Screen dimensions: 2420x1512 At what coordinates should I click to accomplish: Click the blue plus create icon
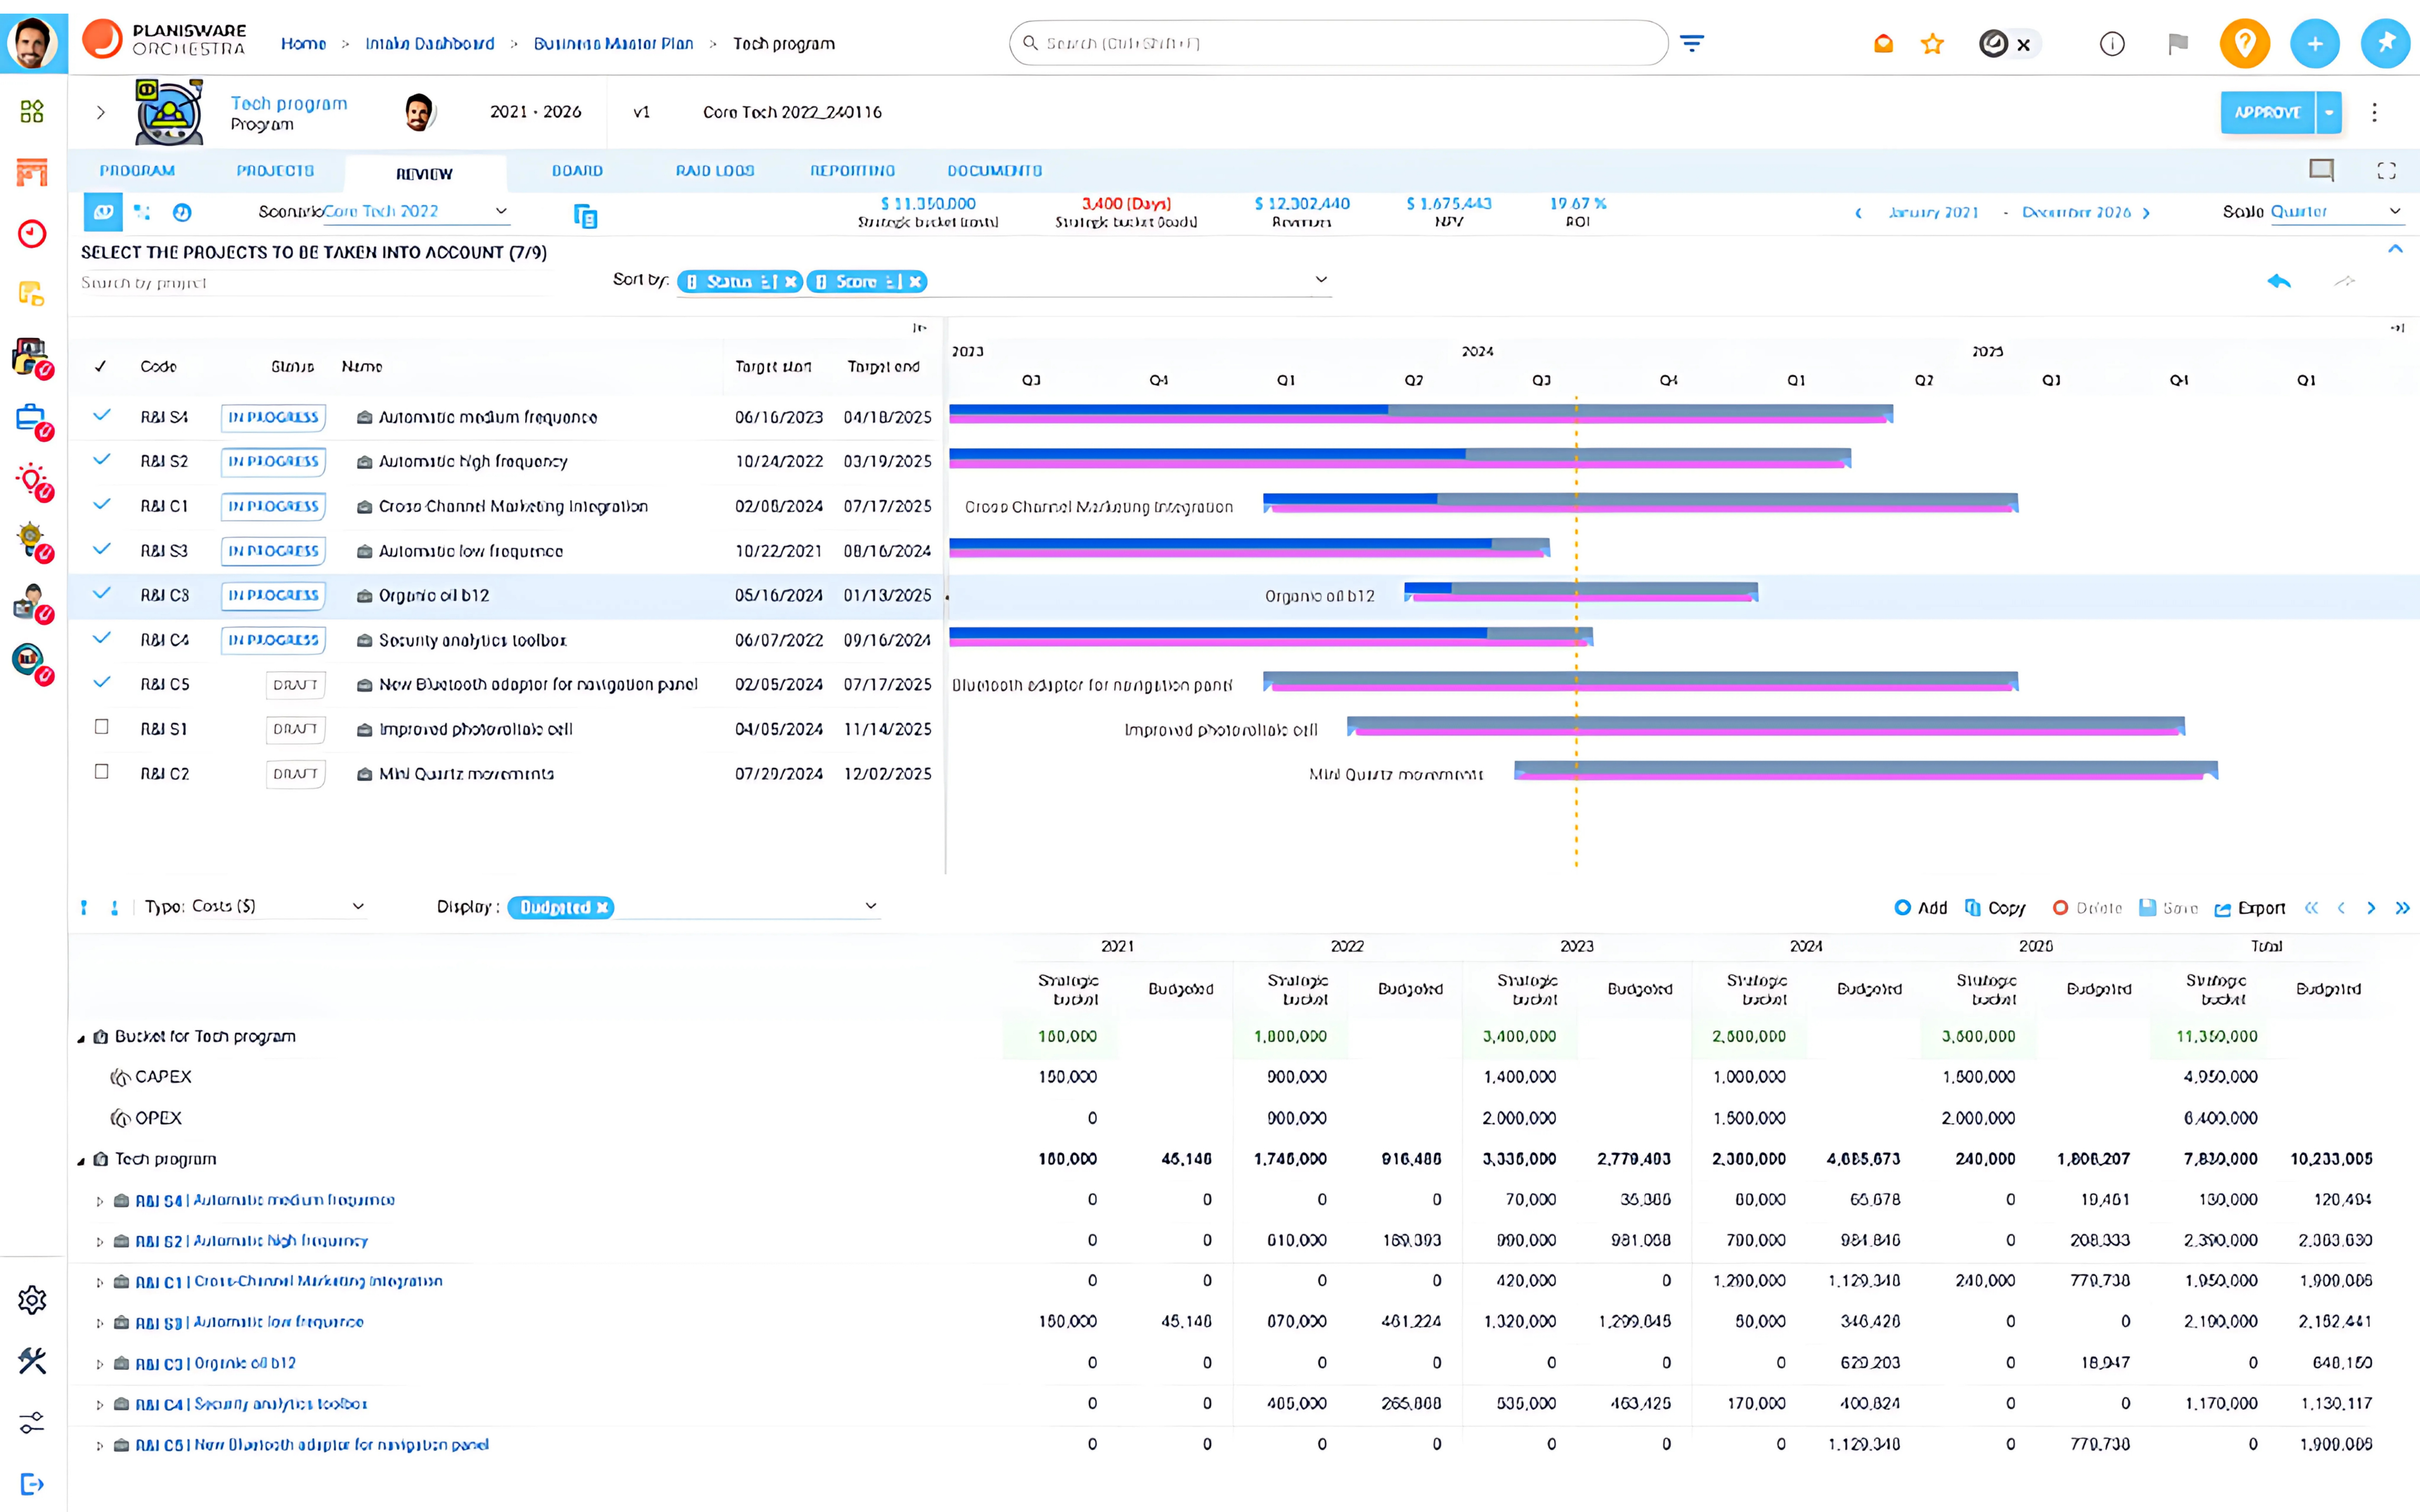pos(2314,44)
